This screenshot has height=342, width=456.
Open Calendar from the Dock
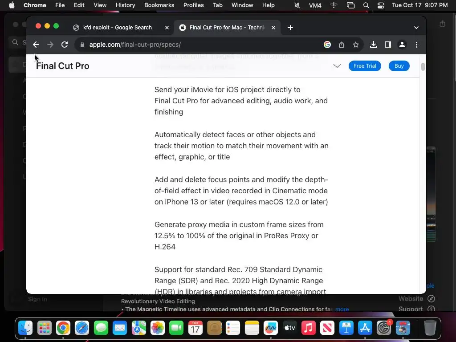coord(195,328)
